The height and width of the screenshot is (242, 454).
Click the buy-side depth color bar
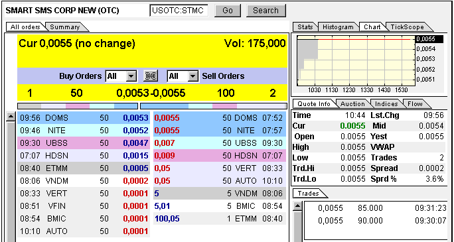click(78, 106)
